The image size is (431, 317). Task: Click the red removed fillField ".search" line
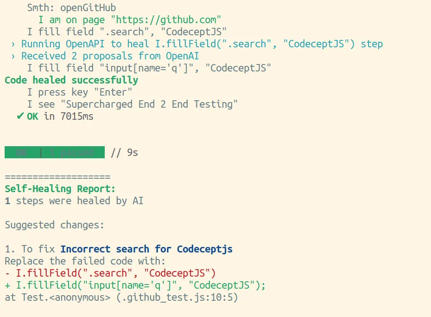[110, 273]
